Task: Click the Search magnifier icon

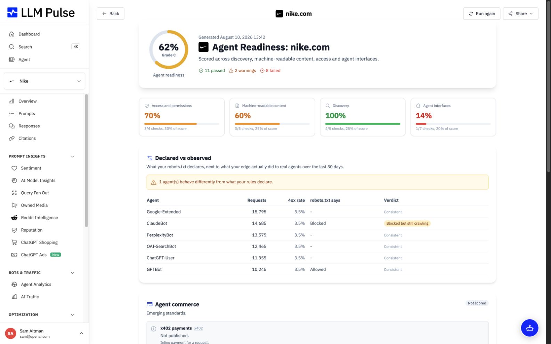Action: click(x=12, y=47)
